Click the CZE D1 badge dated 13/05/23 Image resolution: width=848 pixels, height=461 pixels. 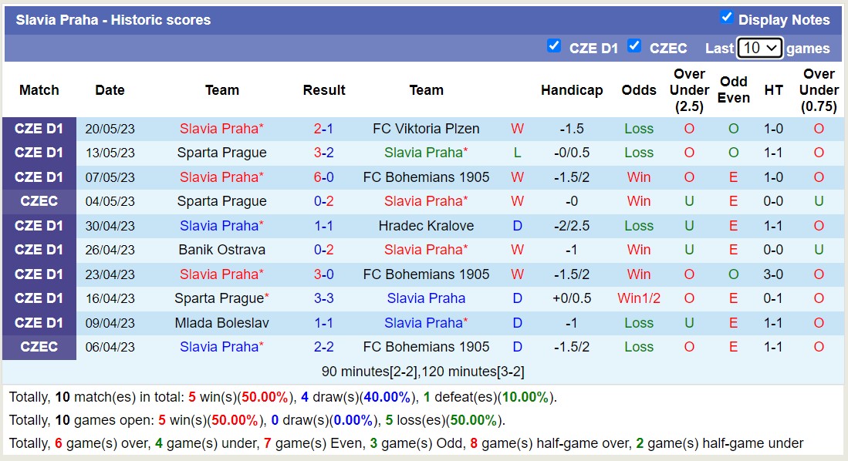point(39,153)
